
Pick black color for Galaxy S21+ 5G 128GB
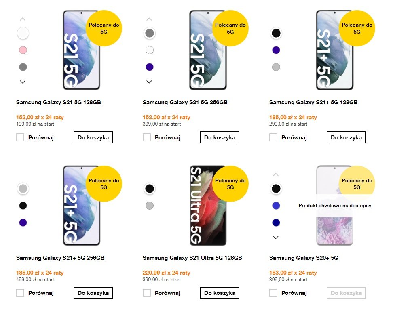[x=276, y=33]
